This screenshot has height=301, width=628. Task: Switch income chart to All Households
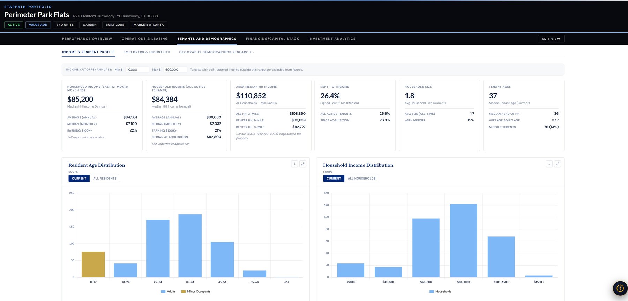361,179
